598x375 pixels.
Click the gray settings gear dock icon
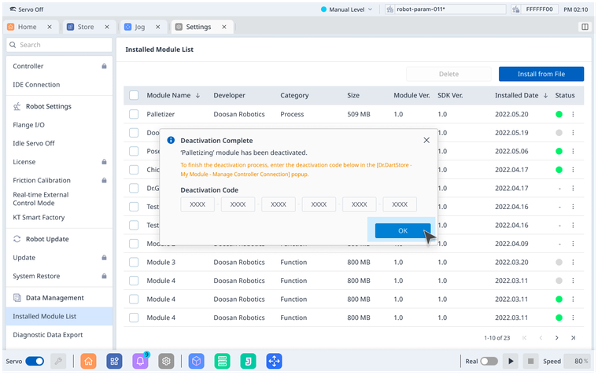tap(166, 361)
